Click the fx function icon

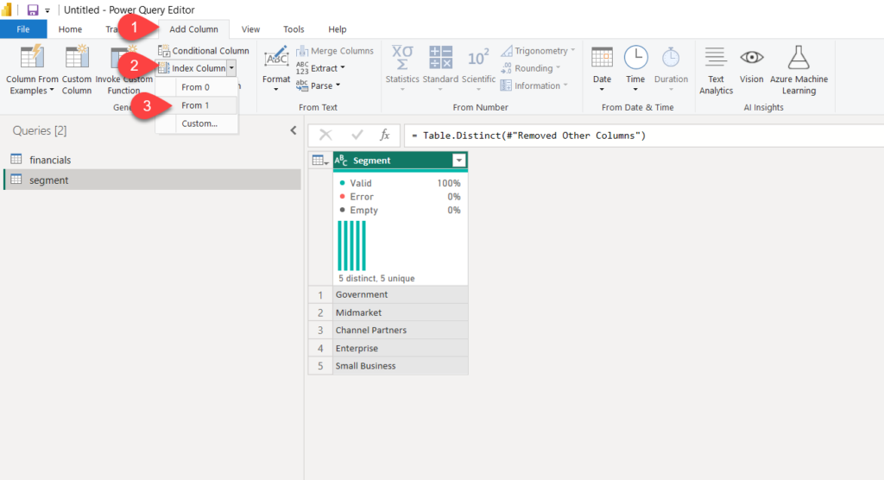[384, 136]
